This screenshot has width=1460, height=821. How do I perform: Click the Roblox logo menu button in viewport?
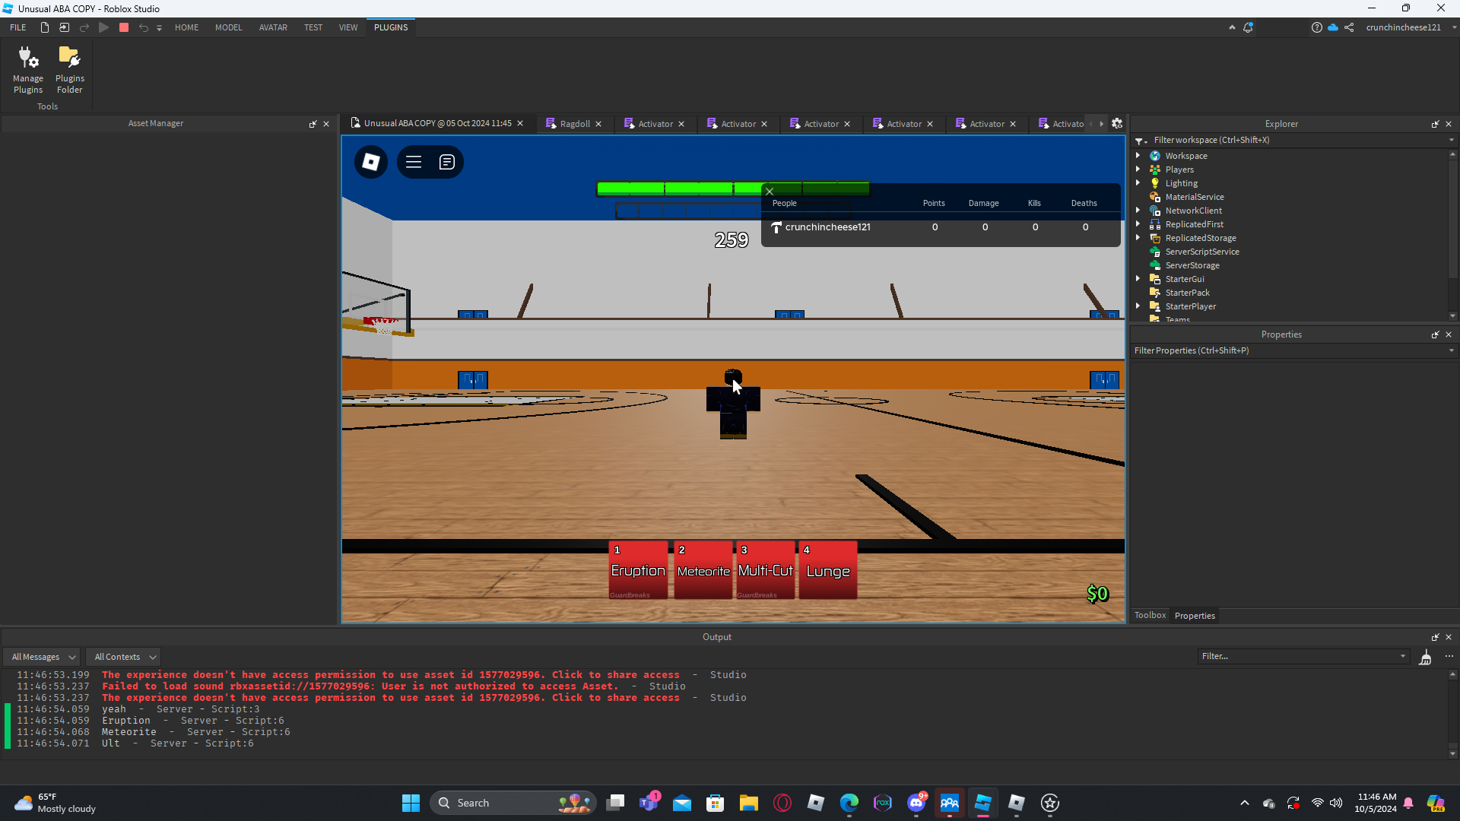(371, 162)
